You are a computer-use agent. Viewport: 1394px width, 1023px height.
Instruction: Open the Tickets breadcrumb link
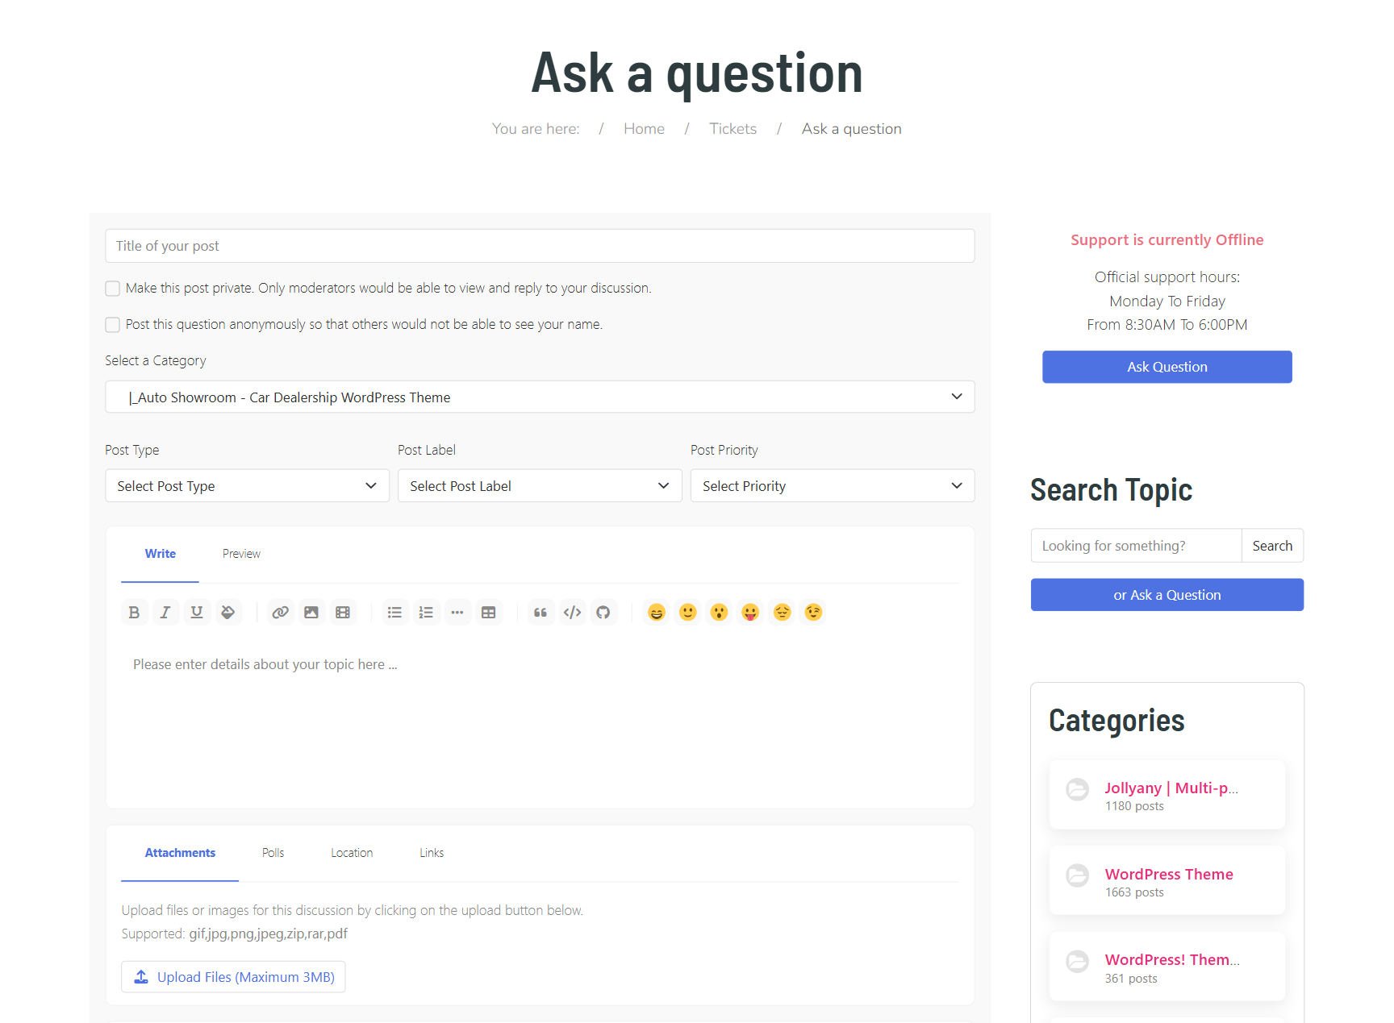pyautogui.click(x=732, y=129)
